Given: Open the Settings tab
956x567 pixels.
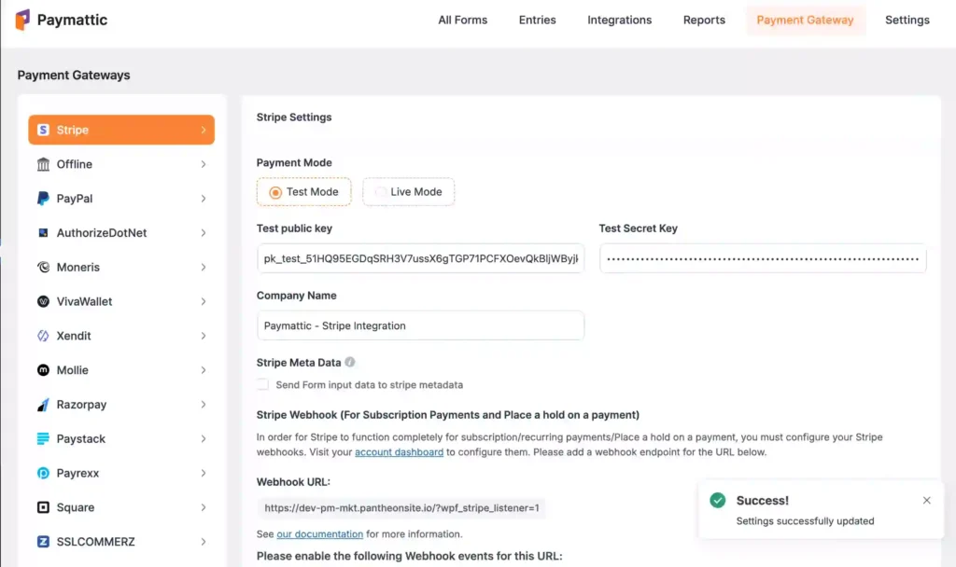Looking at the screenshot, I should 907,21.
